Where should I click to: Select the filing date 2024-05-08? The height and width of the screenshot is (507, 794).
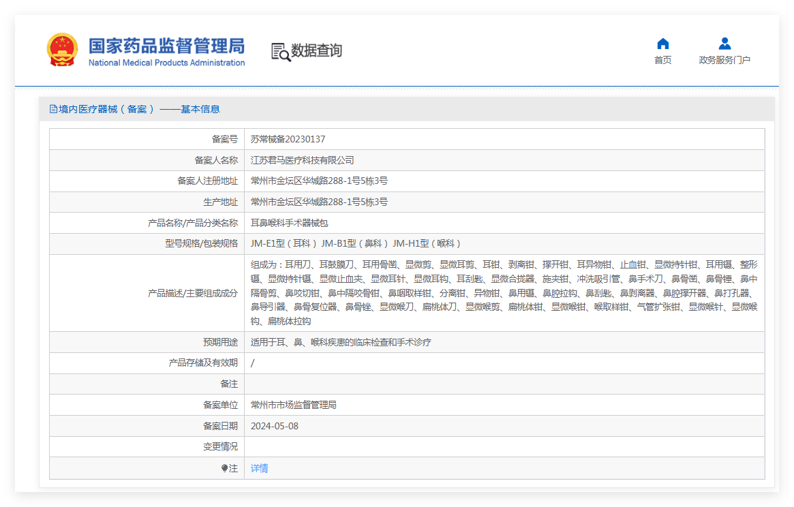275,426
